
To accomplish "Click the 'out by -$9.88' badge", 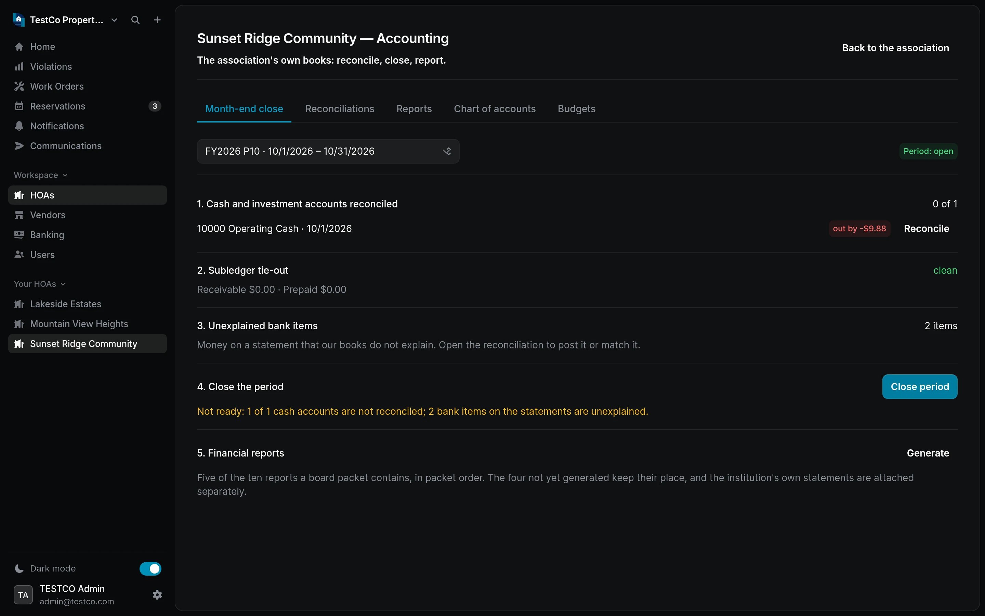I will [x=859, y=229].
